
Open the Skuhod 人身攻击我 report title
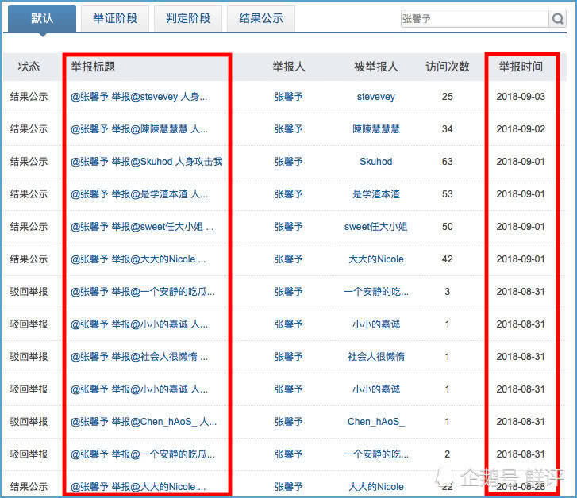[x=146, y=162]
